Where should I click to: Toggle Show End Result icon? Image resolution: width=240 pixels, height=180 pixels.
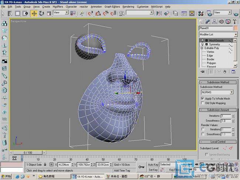click(x=211, y=72)
